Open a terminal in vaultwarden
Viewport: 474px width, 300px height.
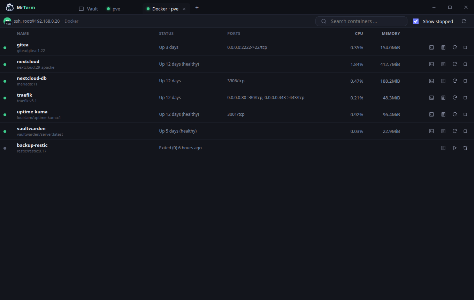(x=431, y=131)
